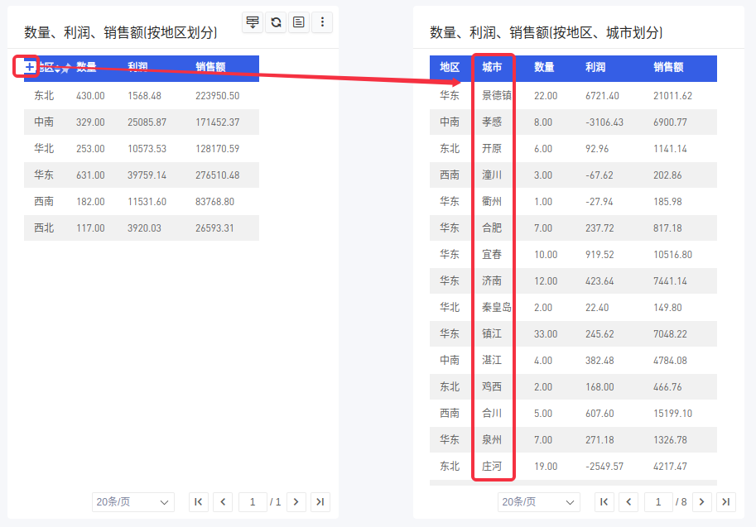Viewport: 756px width, 527px height.
Task: Jump to last page in right table
Action: coord(726,501)
